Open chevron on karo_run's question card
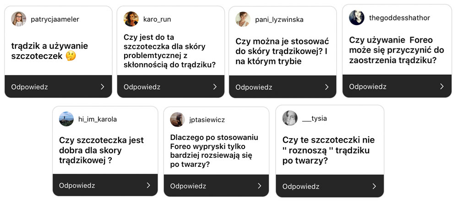This screenshot has width=458, height=203. (214, 87)
